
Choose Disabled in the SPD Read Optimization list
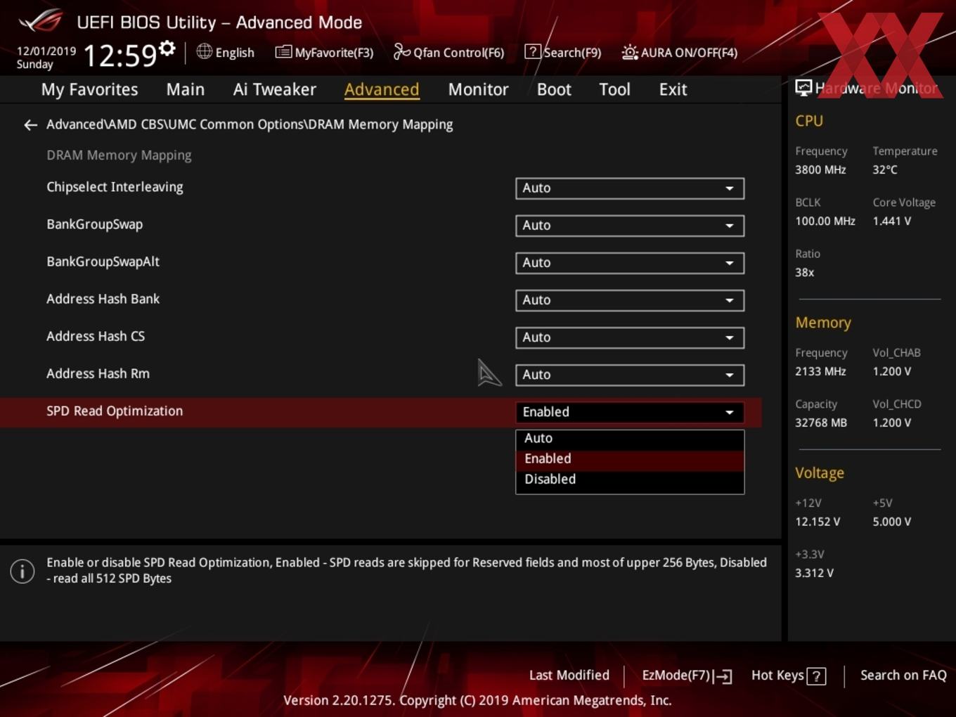(630, 479)
